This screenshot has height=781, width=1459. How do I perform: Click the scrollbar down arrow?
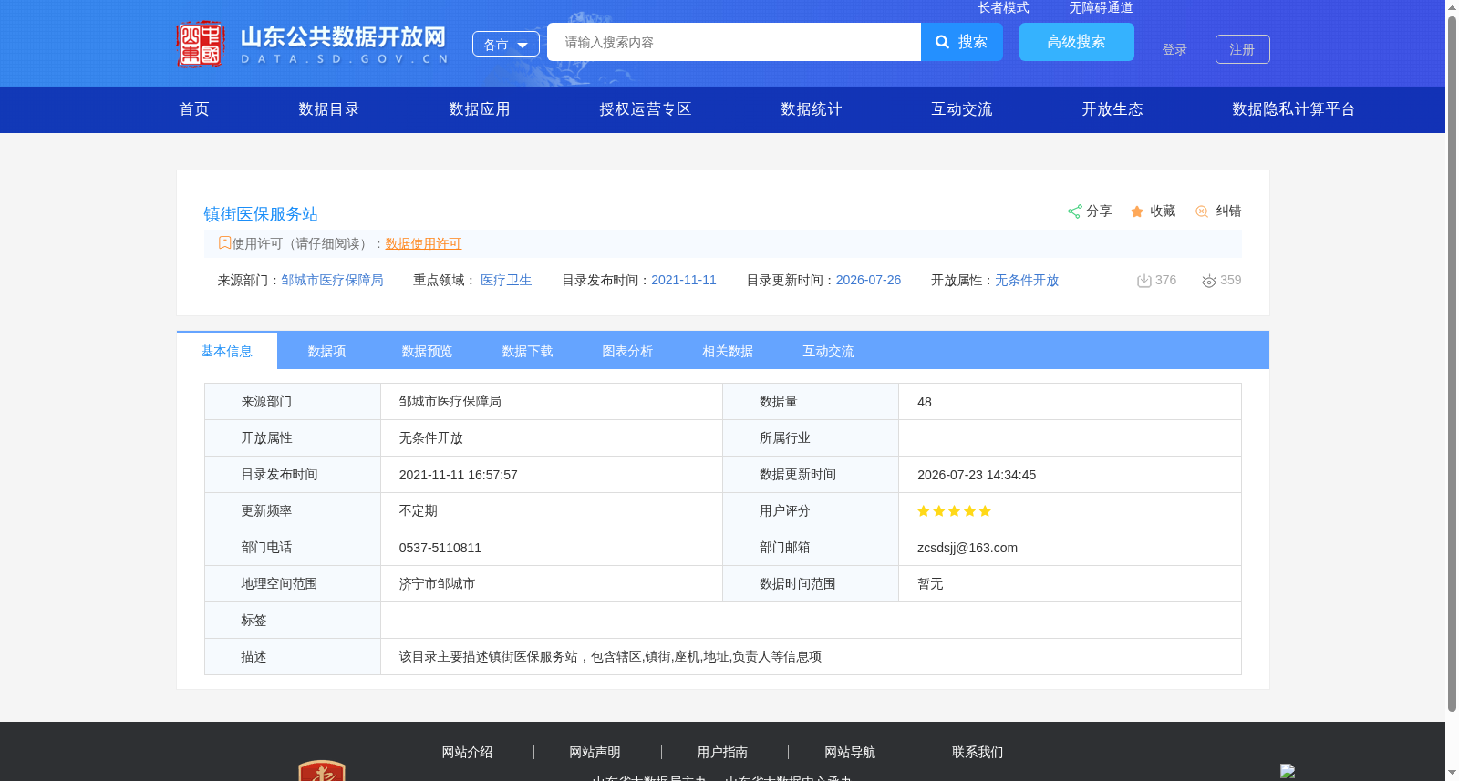tap(1452, 774)
